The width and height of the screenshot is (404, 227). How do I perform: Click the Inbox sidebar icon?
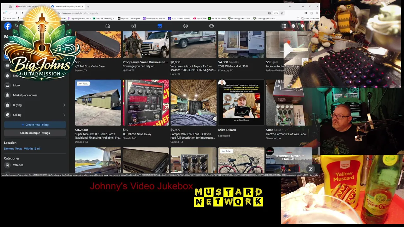[x=7, y=85]
